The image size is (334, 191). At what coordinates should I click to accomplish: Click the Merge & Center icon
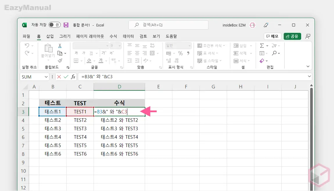(x=152, y=53)
